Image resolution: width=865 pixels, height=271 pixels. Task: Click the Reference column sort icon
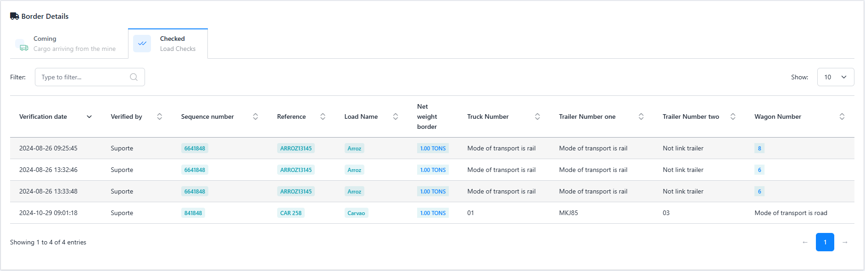(323, 116)
